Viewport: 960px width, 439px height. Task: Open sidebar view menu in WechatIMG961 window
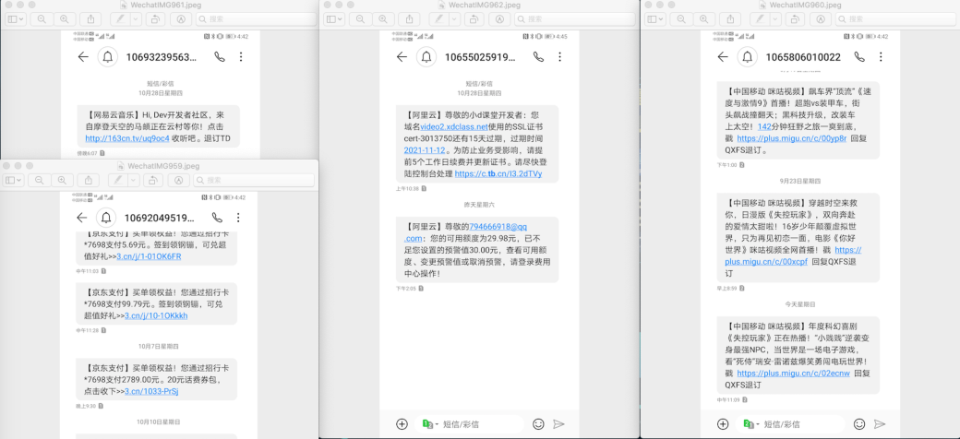pyautogui.click(x=16, y=19)
